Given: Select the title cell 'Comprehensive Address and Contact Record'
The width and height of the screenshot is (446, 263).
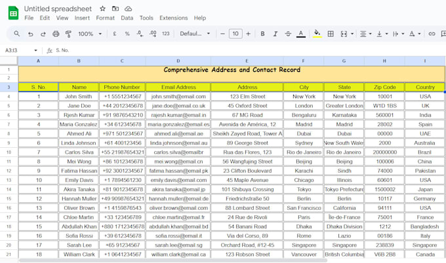Looking at the screenshot, I should [x=232, y=73].
